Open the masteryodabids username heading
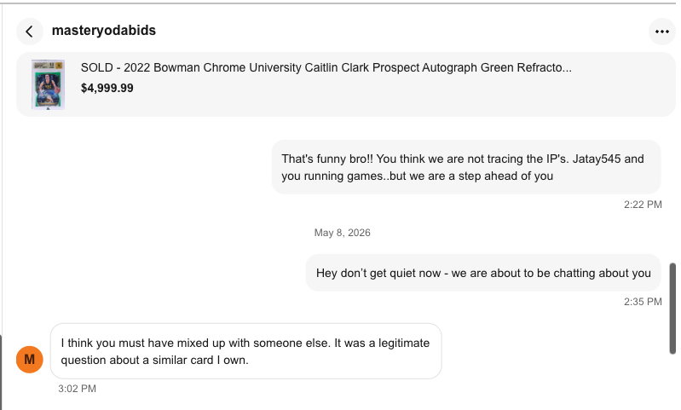This screenshot has height=410, width=681. pyautogui.click(x=104, y=31)
